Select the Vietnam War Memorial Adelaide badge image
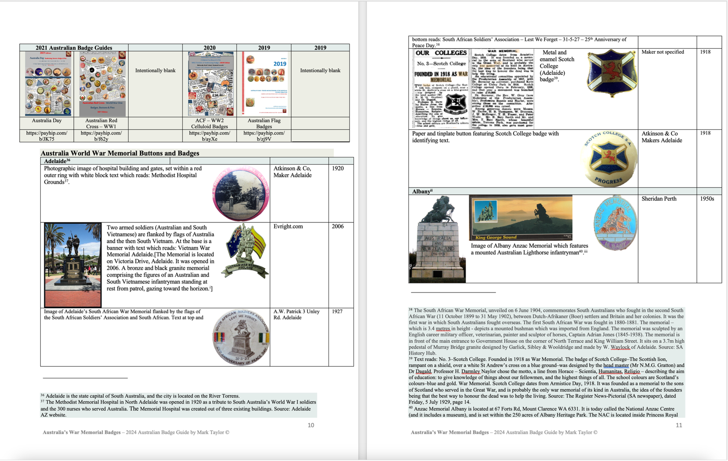728x461 pixels. point(245,251)
